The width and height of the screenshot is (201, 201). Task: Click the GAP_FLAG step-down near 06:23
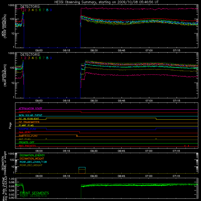point(81,112)
